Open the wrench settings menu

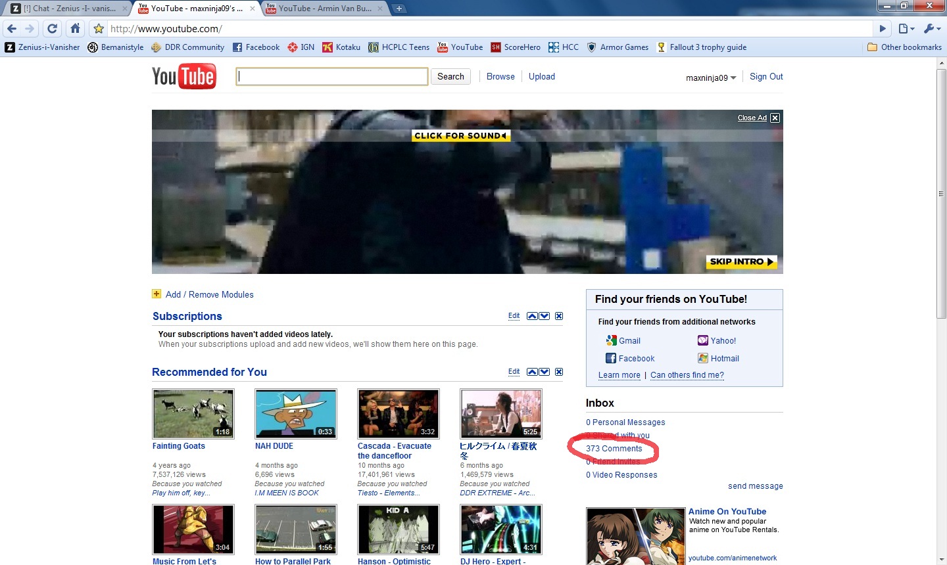pos(932,28)
